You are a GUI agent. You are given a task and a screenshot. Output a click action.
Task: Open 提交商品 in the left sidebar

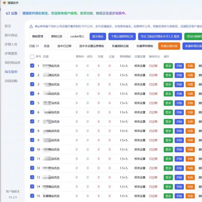tap(11, 35)
